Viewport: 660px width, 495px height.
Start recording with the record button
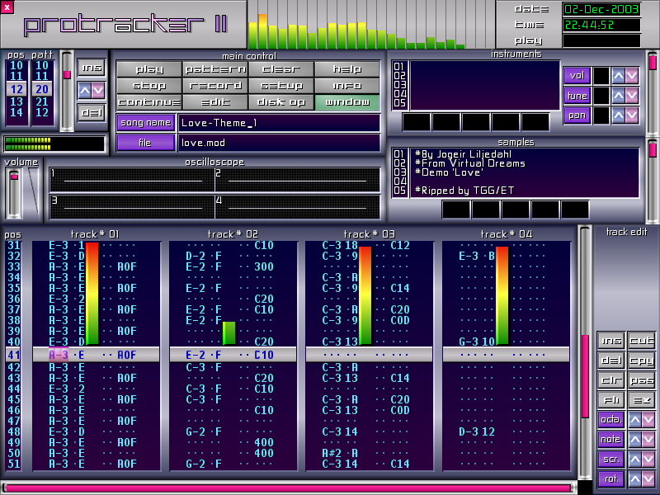coord(215,86)
